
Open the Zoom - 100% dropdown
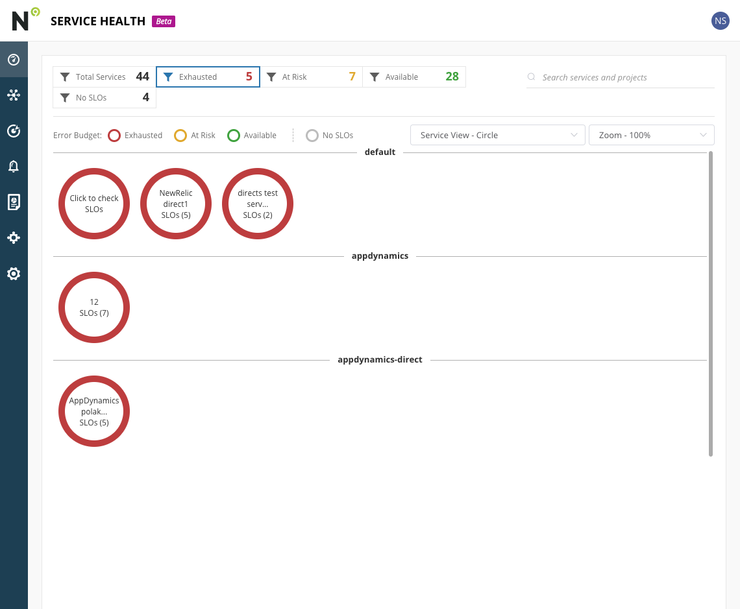[x=651, y=136]
